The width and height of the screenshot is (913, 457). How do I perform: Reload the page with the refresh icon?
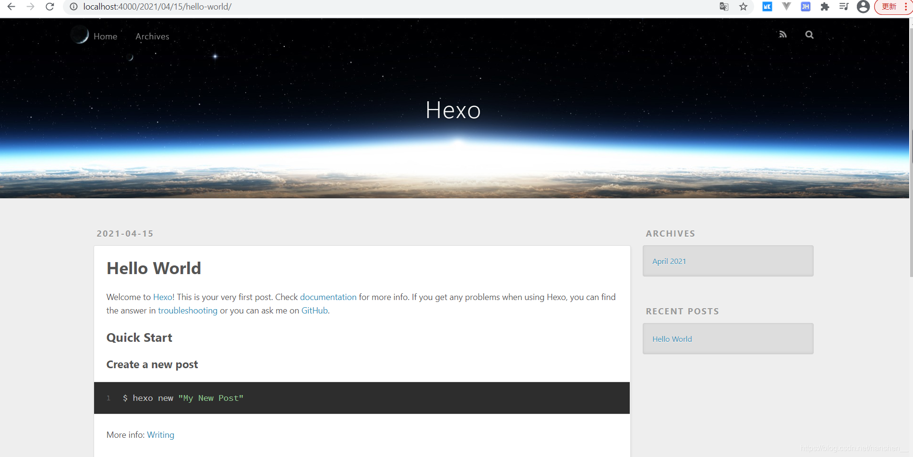pyautogui.click(x=50, y=7)
